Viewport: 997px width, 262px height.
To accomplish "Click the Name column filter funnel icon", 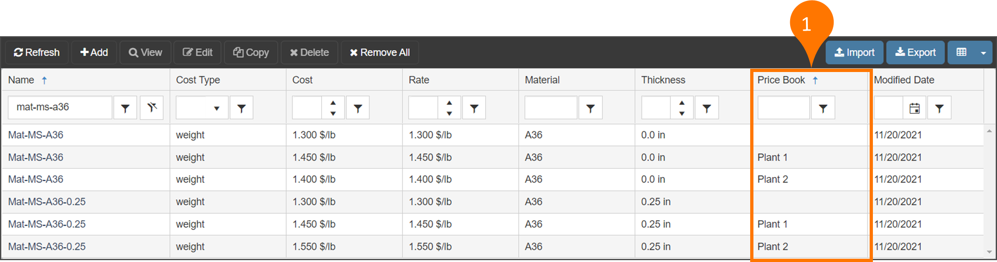I will tap(125, 108).
